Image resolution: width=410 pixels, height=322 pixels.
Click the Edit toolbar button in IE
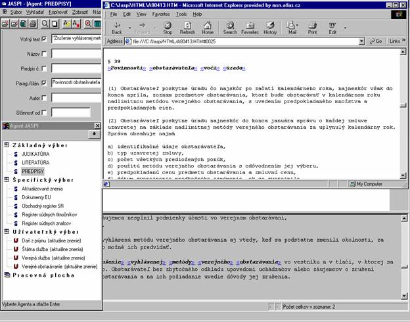332,28
